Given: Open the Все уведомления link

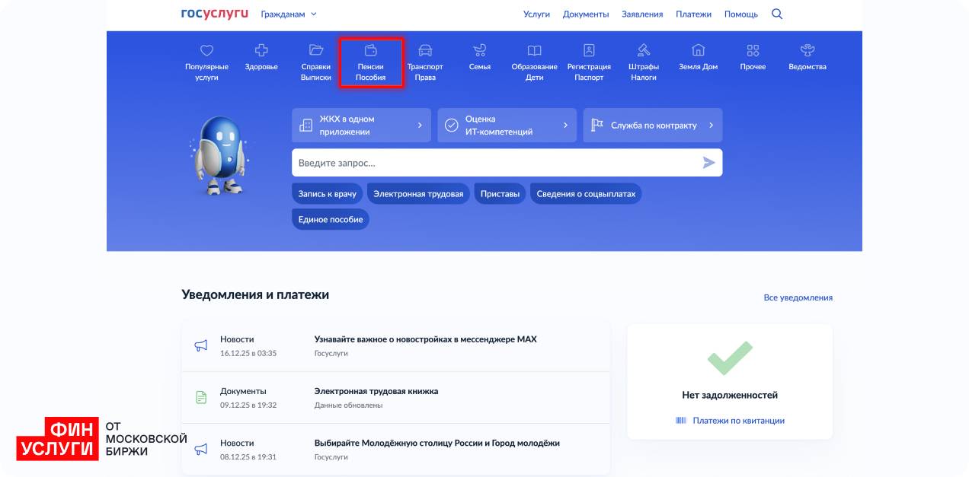Looking at the screenshot, I should [798, 297].
